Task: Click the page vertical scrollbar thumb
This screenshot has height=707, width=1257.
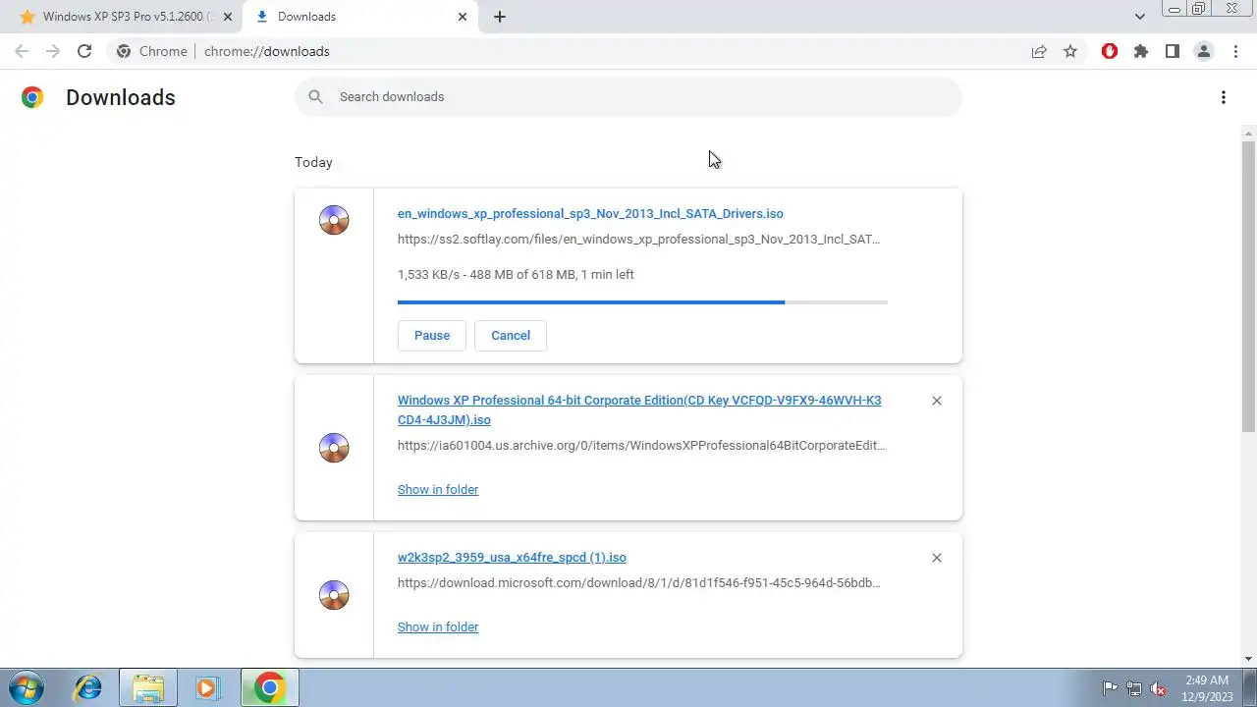Action: [x=1248, y=285]
